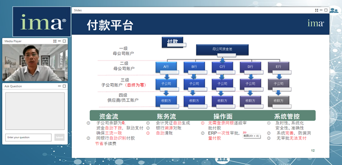Click the 母公司资金池 box on slide
The width and height of the screenshot is (342, 165).
[222, 49]
